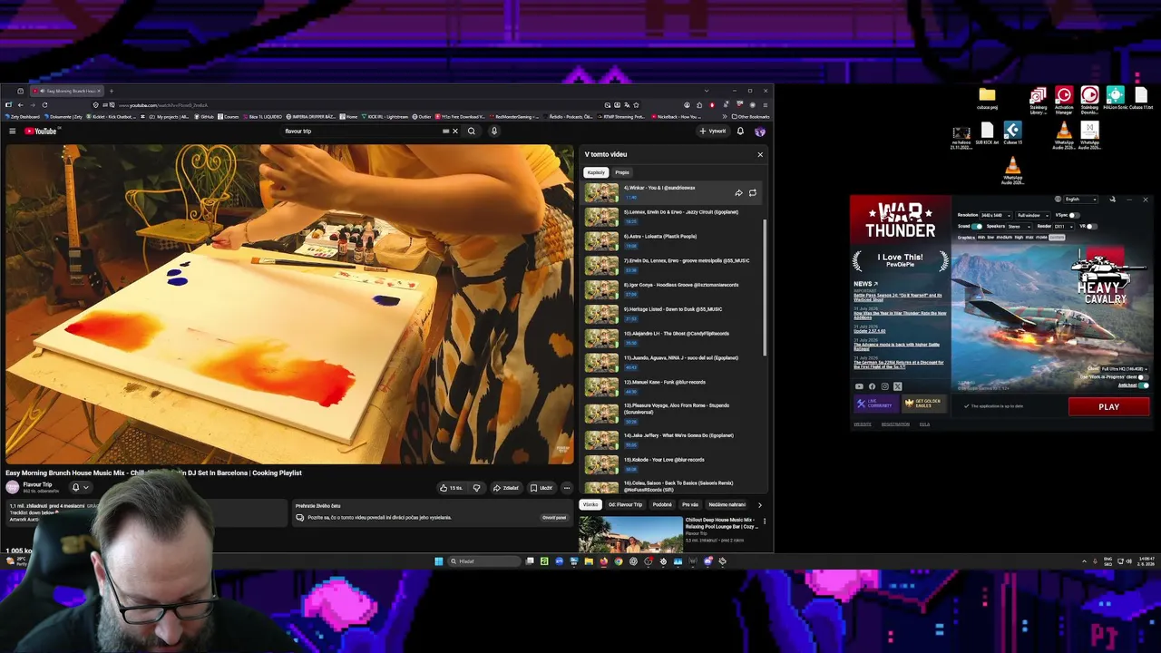Select the 'Podobné' filter chip
This screenshot has width=1161, height=653.
(x=662, y=505)
